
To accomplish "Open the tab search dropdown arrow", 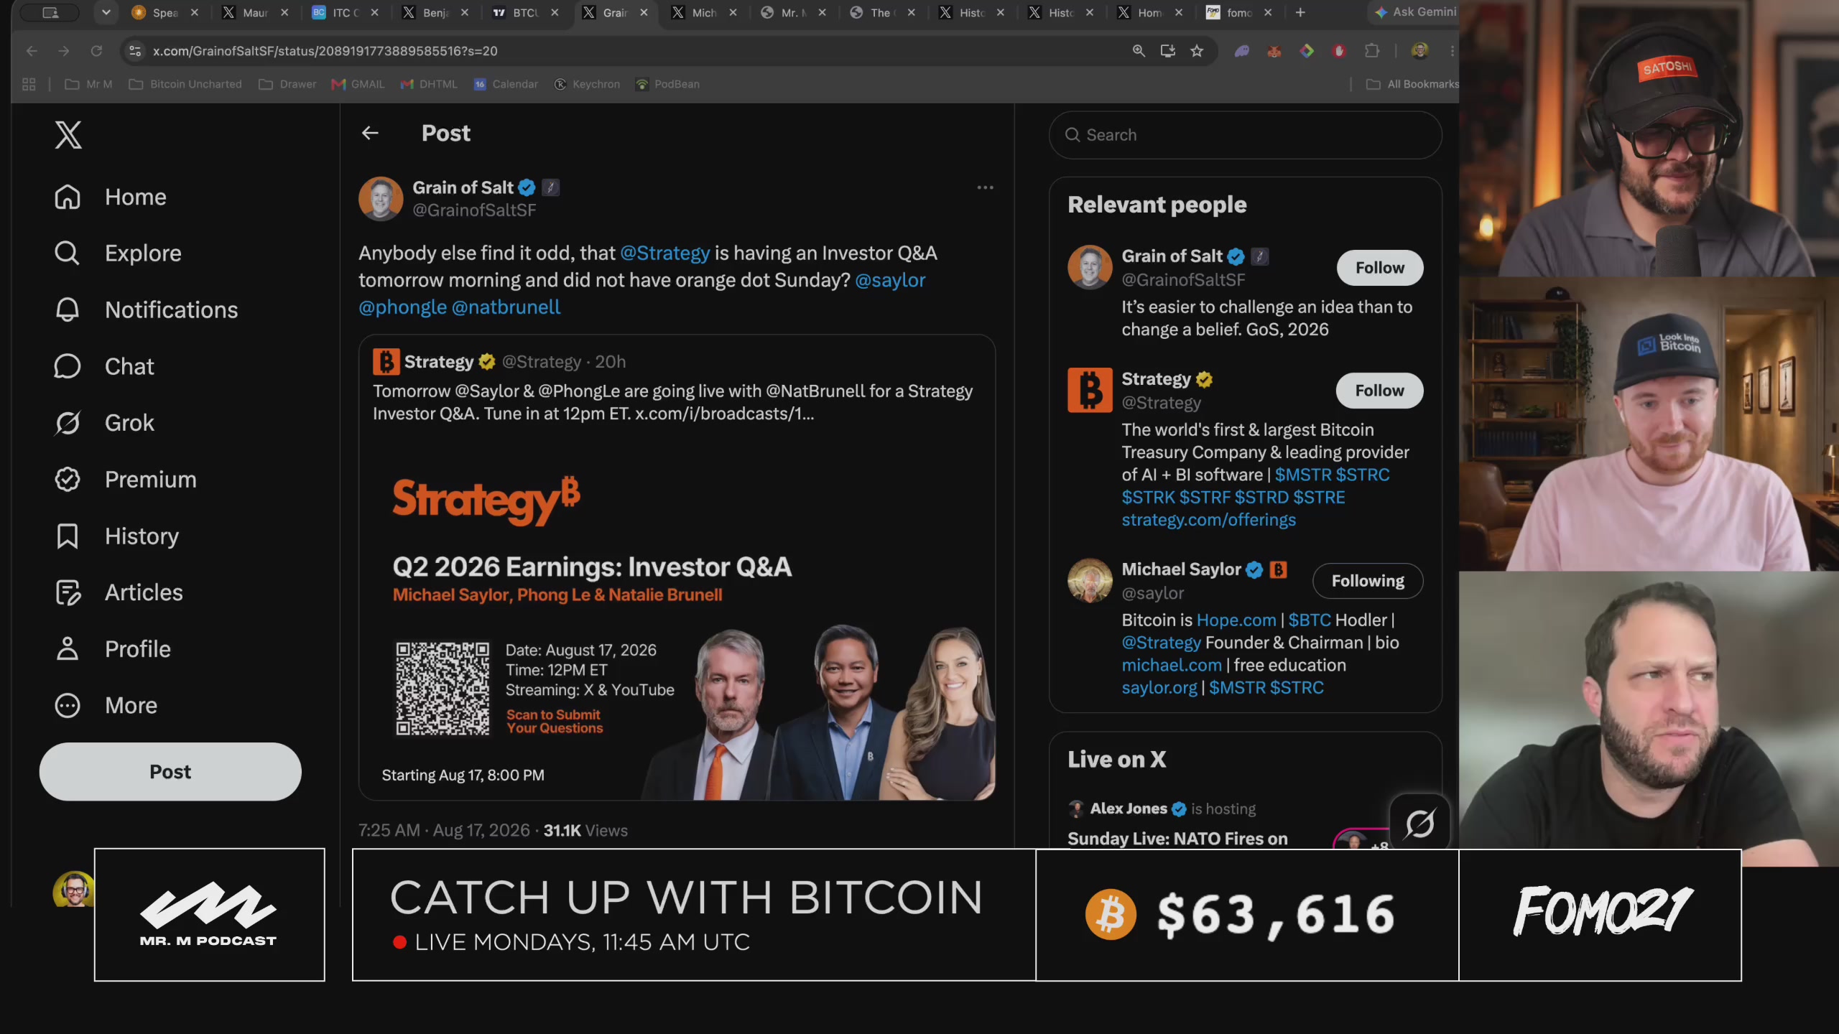I will click(106, 12).
